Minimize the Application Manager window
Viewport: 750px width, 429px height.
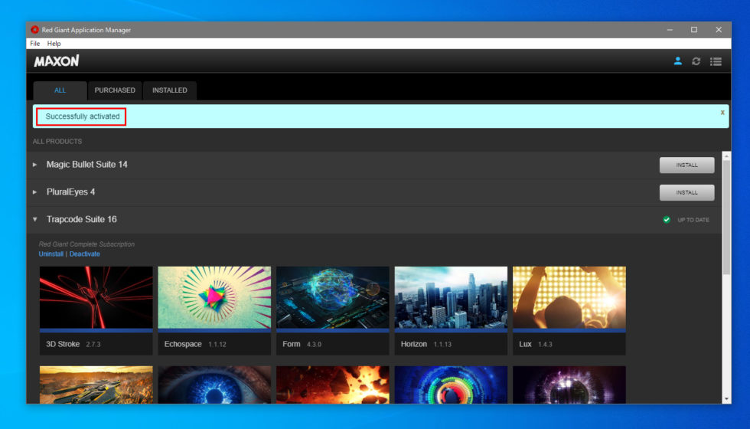coord(670,30)
